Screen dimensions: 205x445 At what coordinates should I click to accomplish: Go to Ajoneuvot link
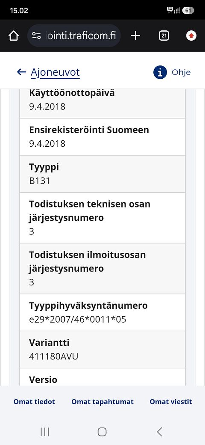click(55, 72)
